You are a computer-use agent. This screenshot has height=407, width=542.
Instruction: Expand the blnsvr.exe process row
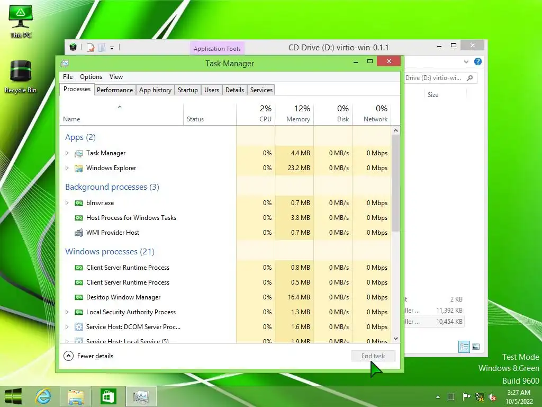67,203
